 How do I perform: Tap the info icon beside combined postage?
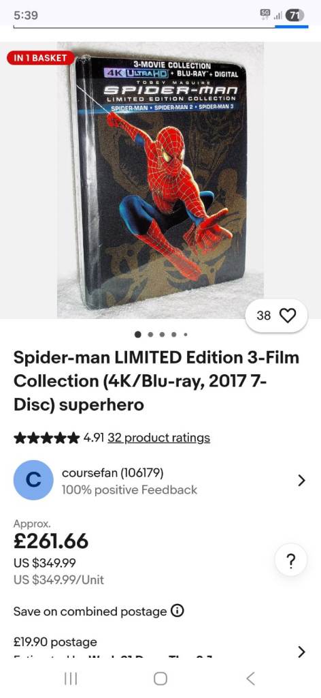pyautogui.click(x=178, y=611)
